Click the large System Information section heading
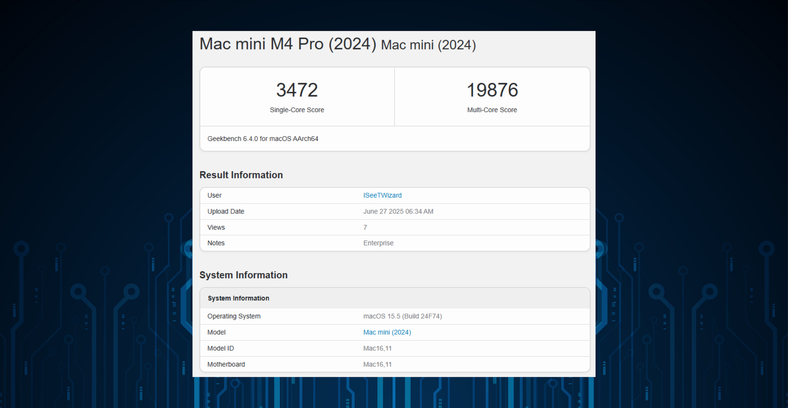This screenshot has width=788, height=408. (x=243, y=275)
